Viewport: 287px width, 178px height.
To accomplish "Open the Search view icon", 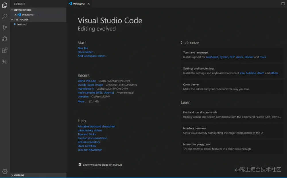I will point(5,16).
